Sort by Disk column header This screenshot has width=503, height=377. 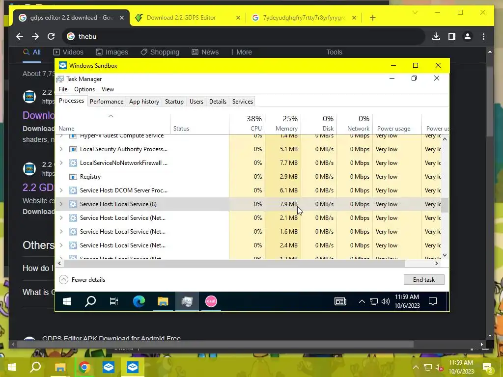point(319,123)
